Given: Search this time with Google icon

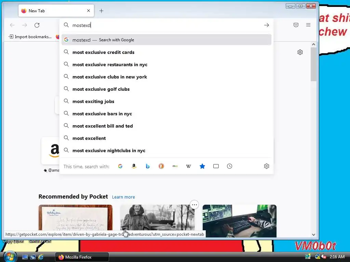Looking at the screenshot, I should click(120, 166).
